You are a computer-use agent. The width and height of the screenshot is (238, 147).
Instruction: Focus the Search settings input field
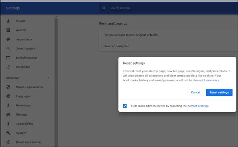(169, 8)
